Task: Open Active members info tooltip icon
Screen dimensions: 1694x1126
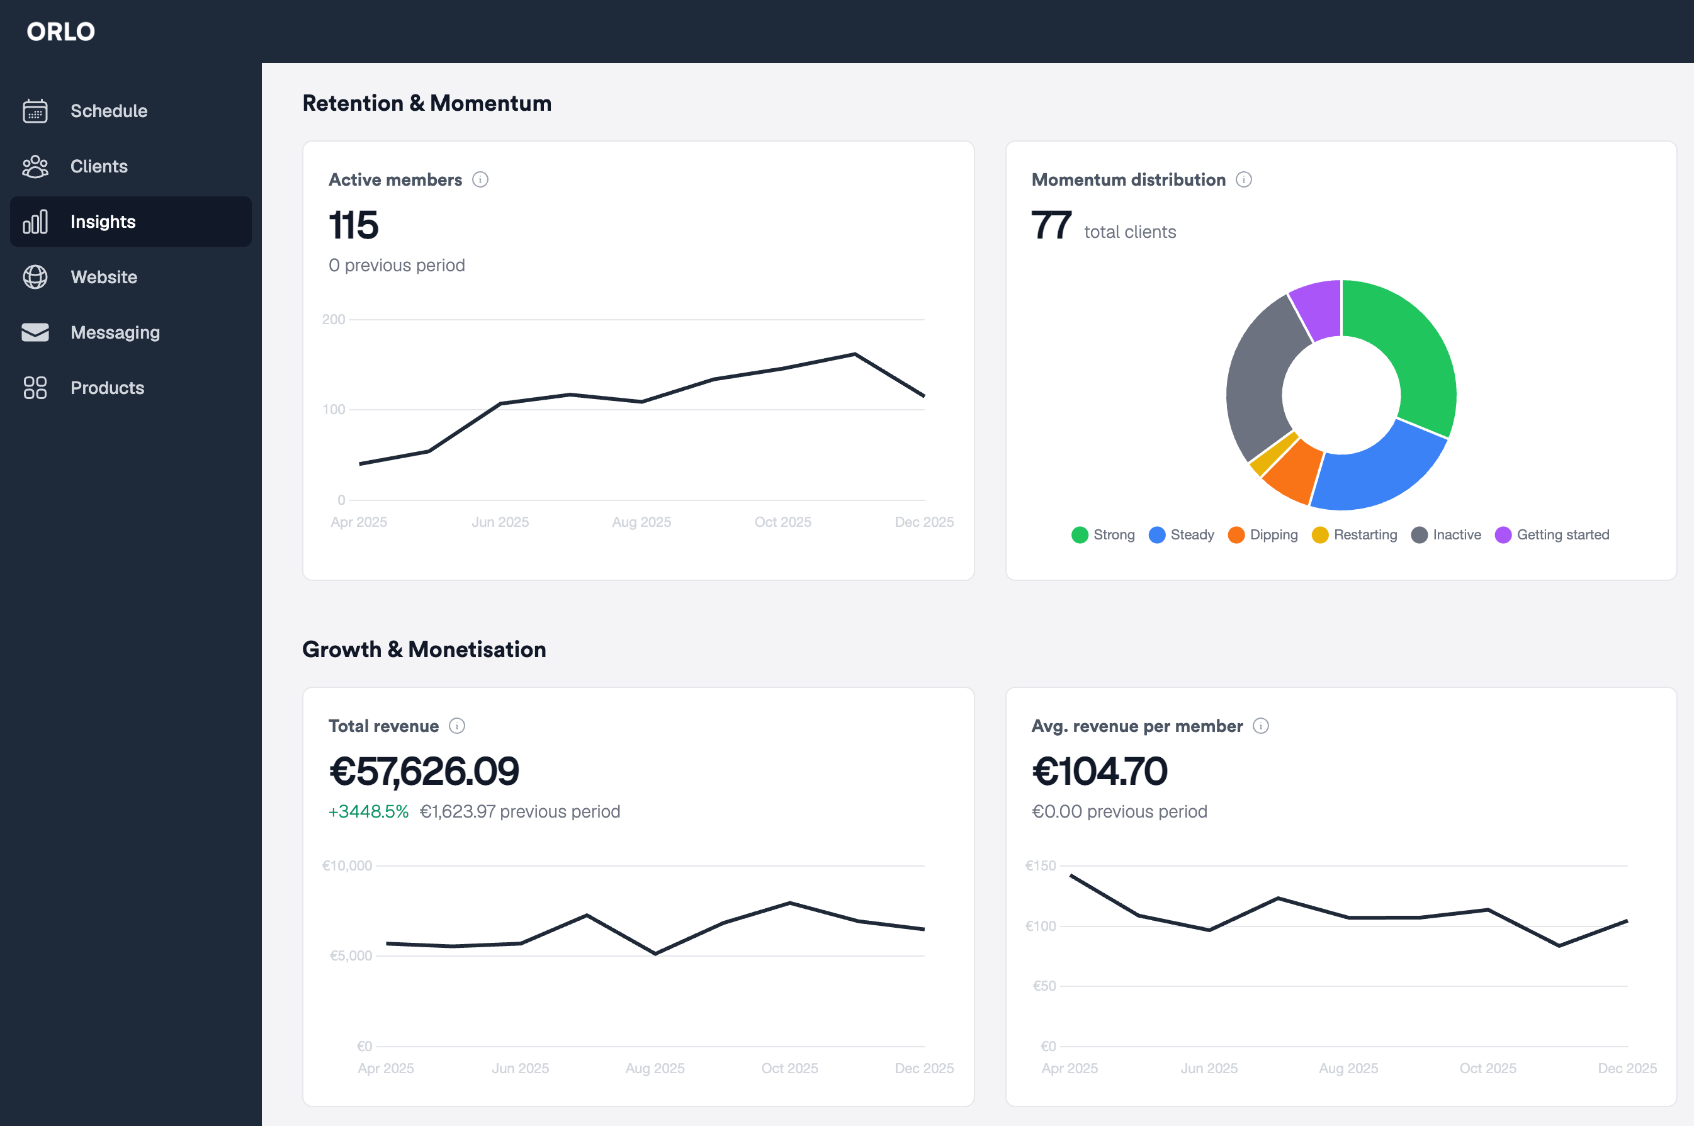Action: point(480,179)
